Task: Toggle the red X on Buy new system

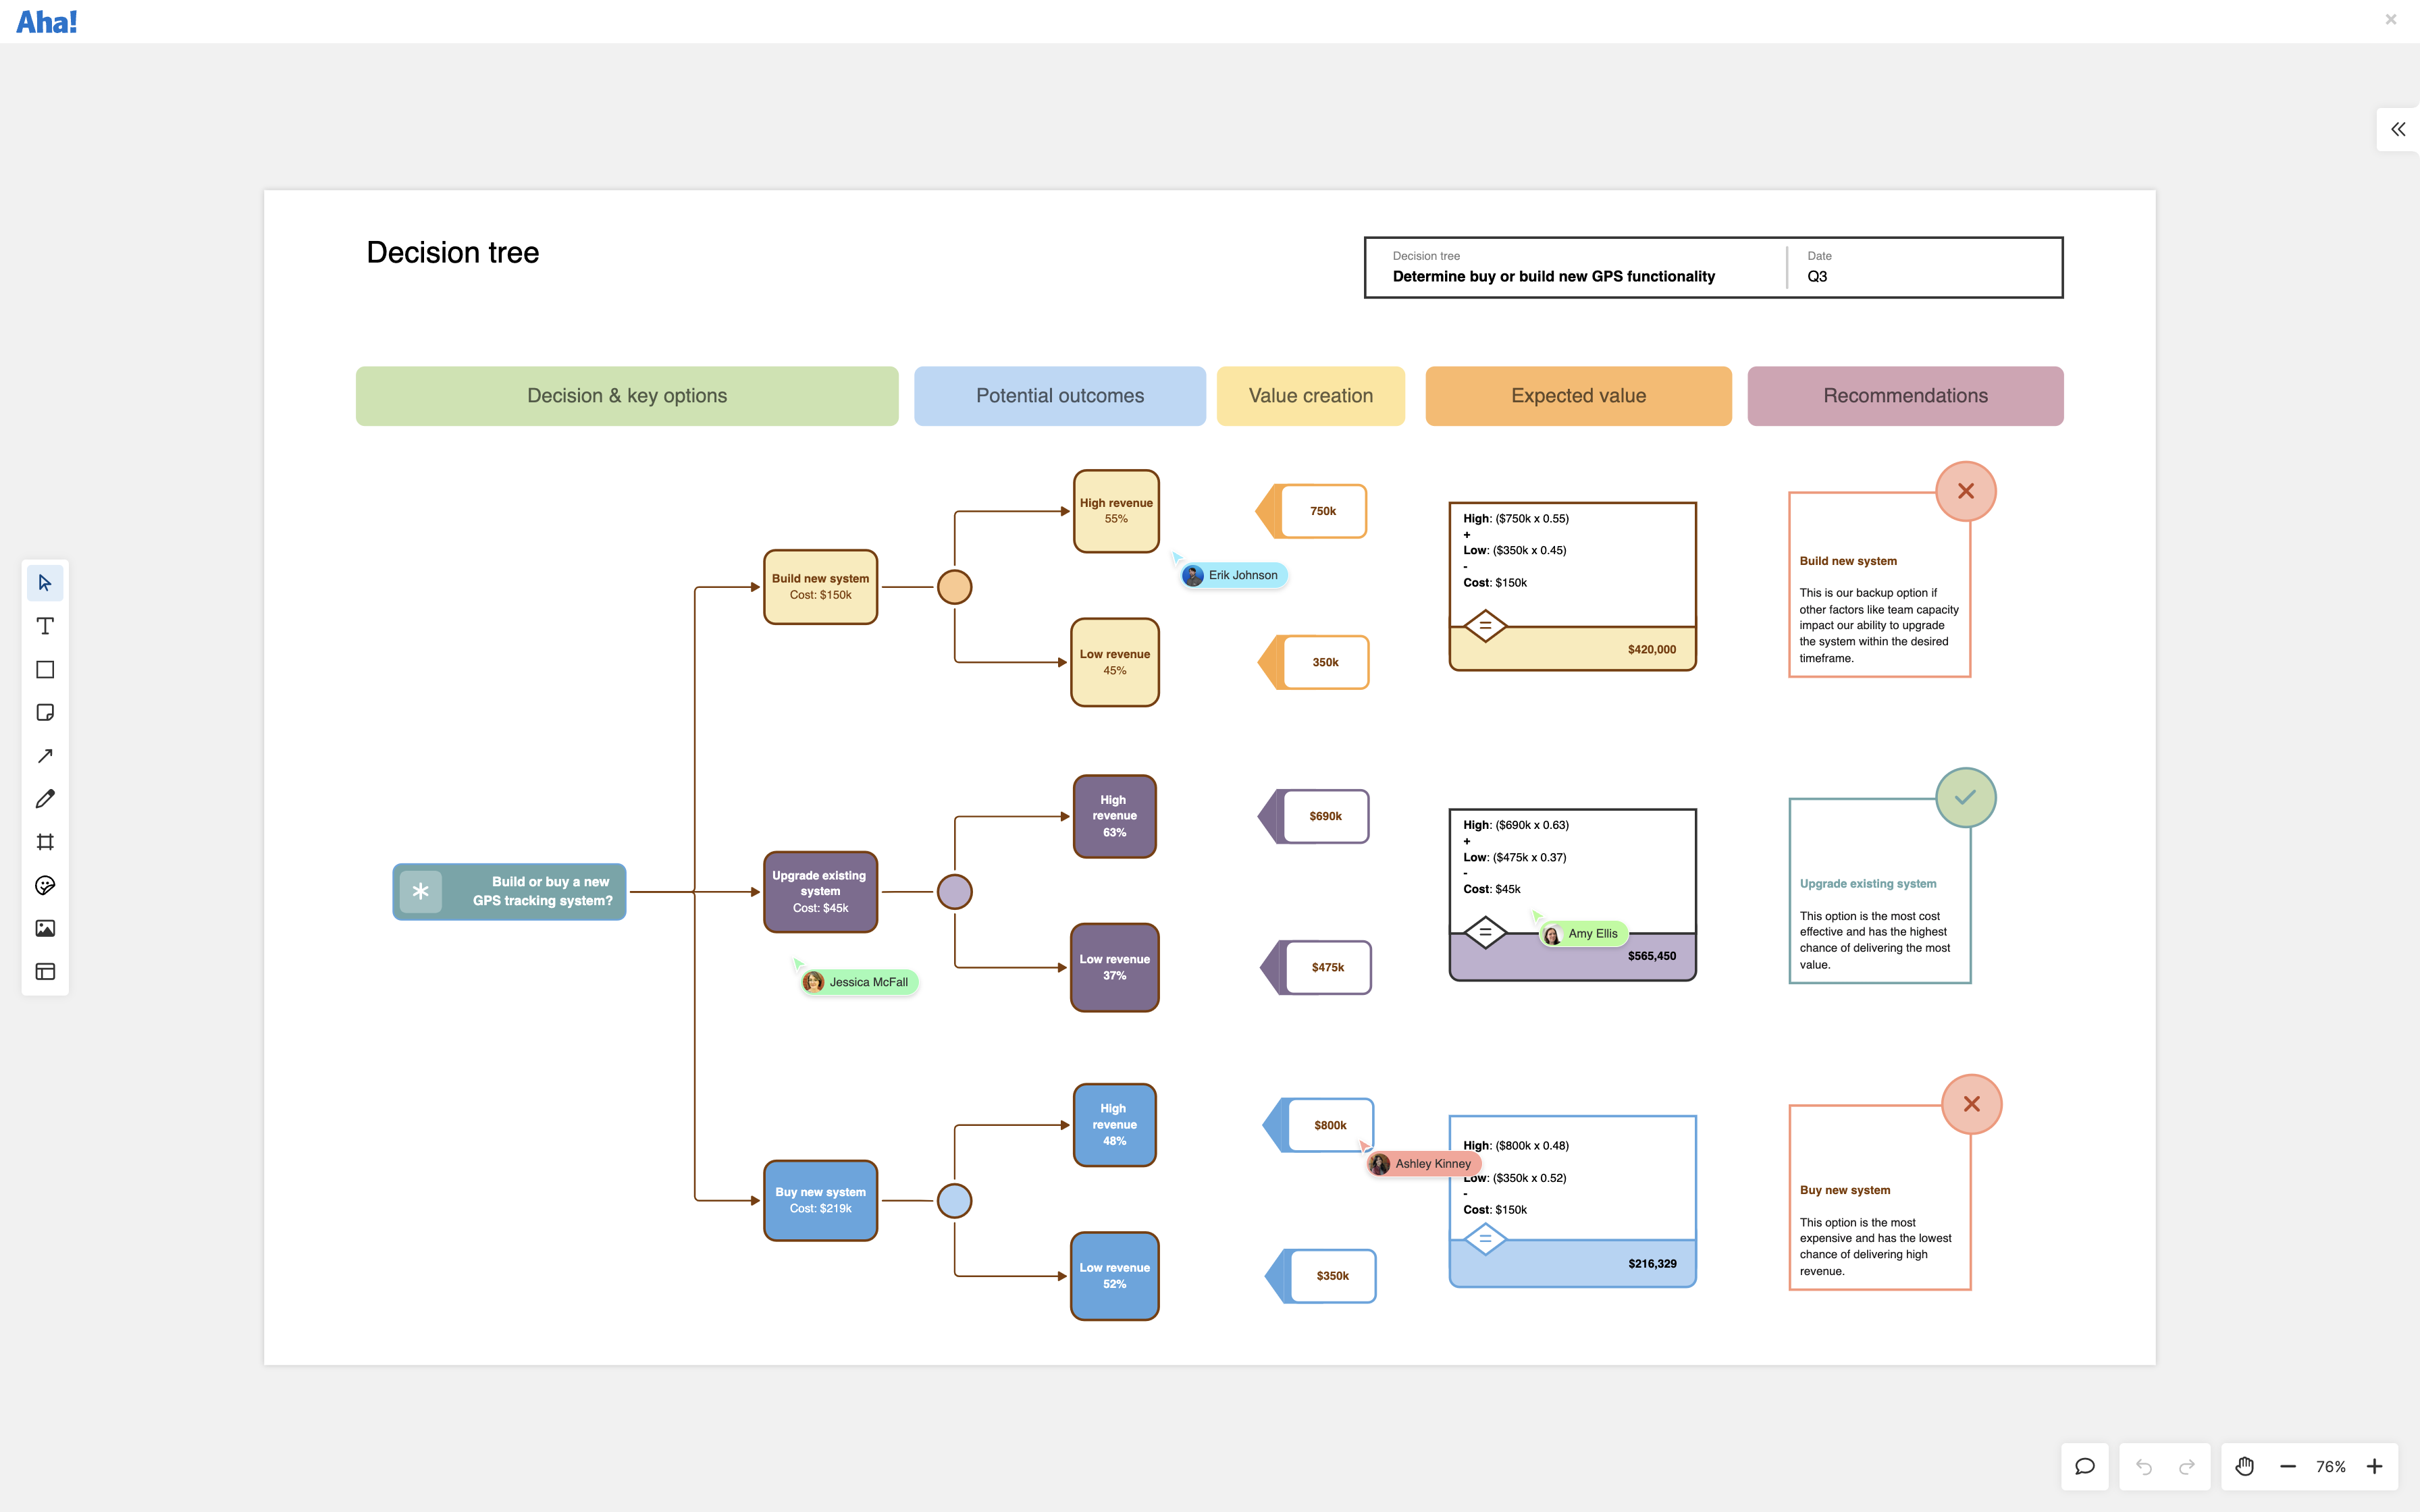Action: click(1971, 1104)
